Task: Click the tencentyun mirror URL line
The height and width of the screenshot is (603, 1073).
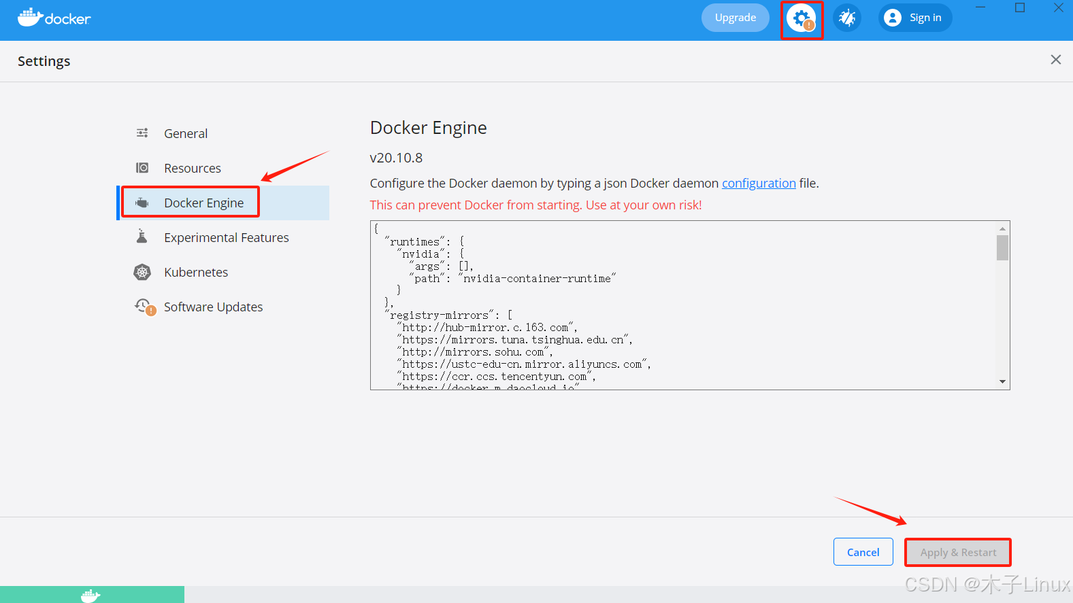Action: (x=497, y=376)
